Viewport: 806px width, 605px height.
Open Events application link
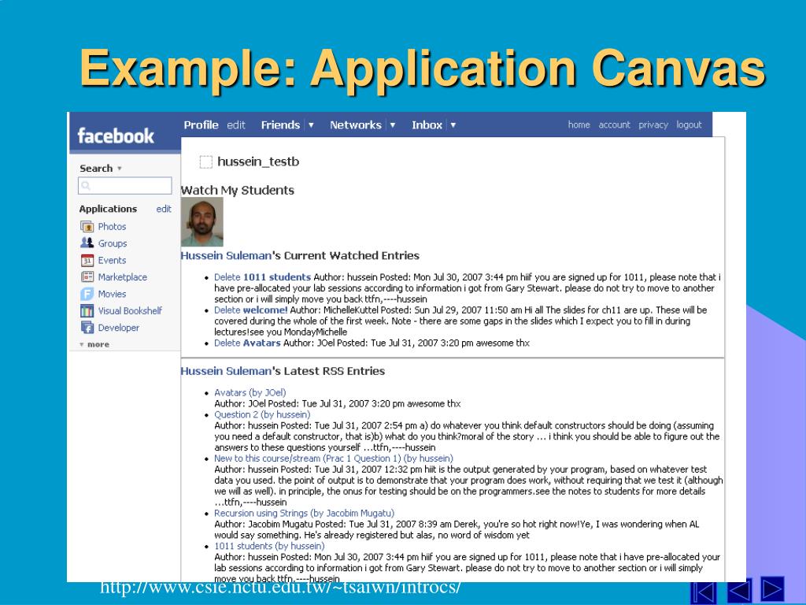point(112,260)
